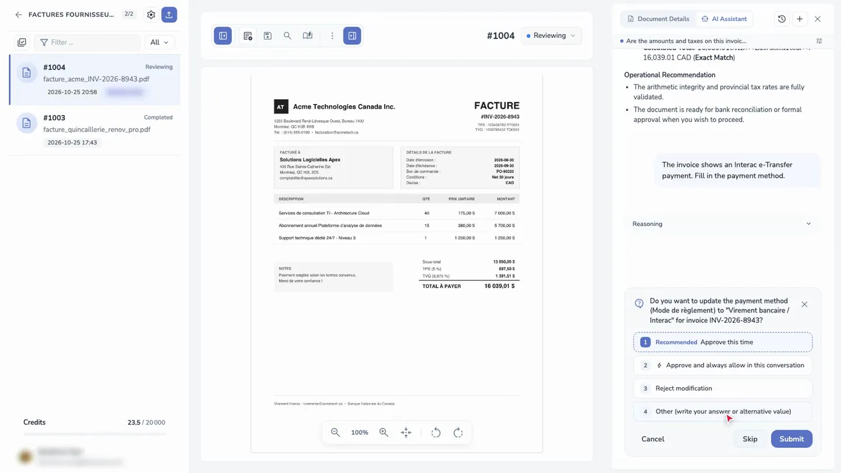
Task: Click the fit-to-page arrows icon
Action: point(406,433)
